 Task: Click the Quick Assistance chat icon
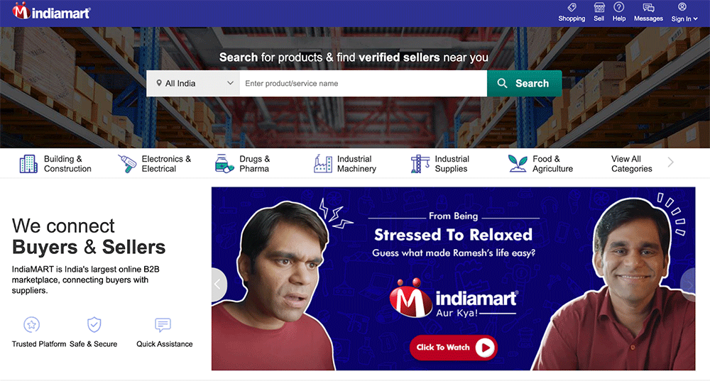pyautogui.click(x=163, y=324)
